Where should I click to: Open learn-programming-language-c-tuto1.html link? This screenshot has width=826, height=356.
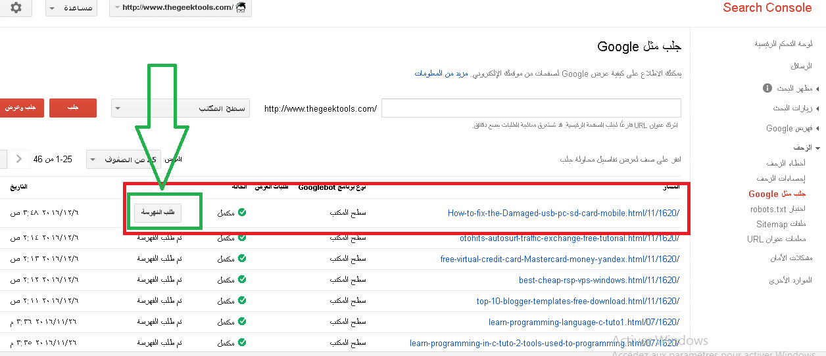coord(584,322)
